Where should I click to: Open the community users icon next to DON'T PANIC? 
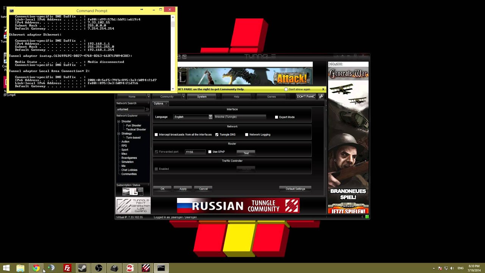pos(321,97)
